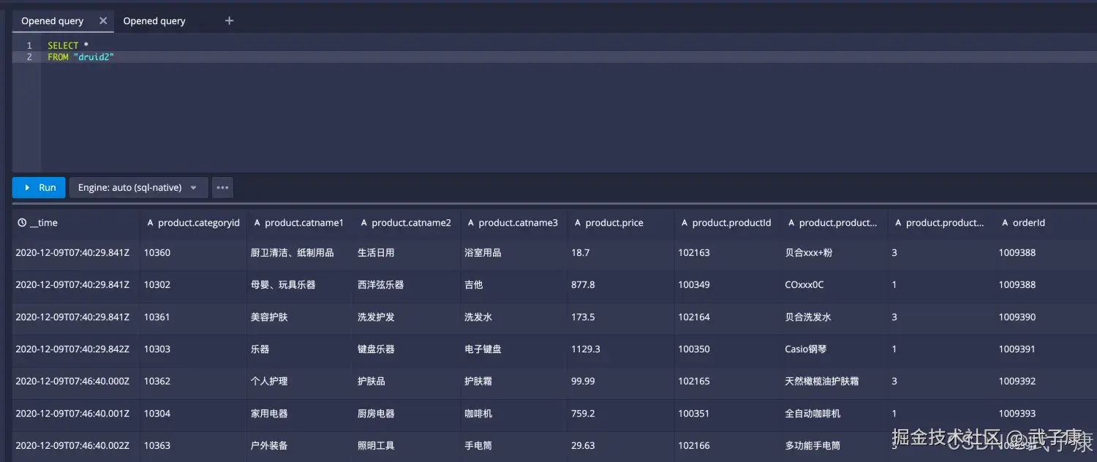Screen dimensions: 1097x462
Task: Click the A icon on product.catname3 header
Action: [470, 222]
